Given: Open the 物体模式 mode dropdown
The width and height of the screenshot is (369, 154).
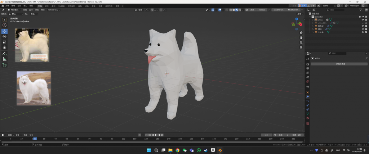Looking at the screenshot, I should click(x=15, y=10).
